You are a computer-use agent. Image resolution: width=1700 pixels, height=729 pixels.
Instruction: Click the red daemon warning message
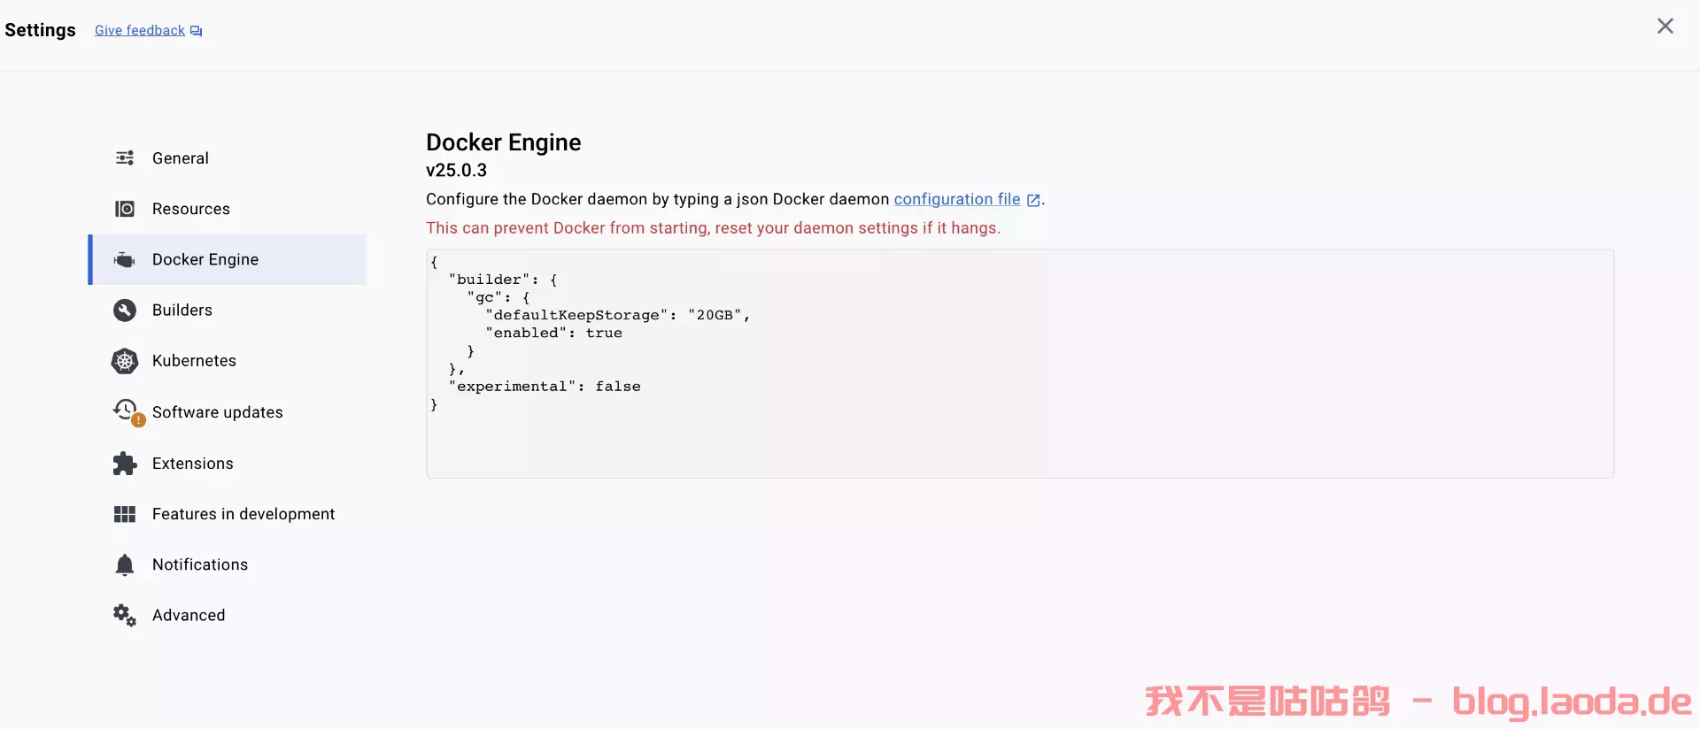[714, 228]
